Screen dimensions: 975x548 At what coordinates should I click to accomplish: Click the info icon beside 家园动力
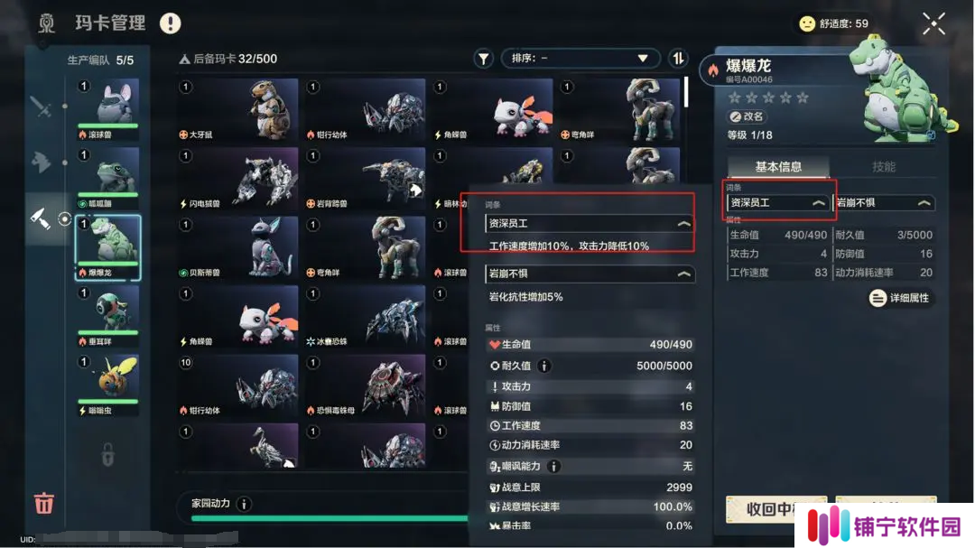tap(244, 504)
